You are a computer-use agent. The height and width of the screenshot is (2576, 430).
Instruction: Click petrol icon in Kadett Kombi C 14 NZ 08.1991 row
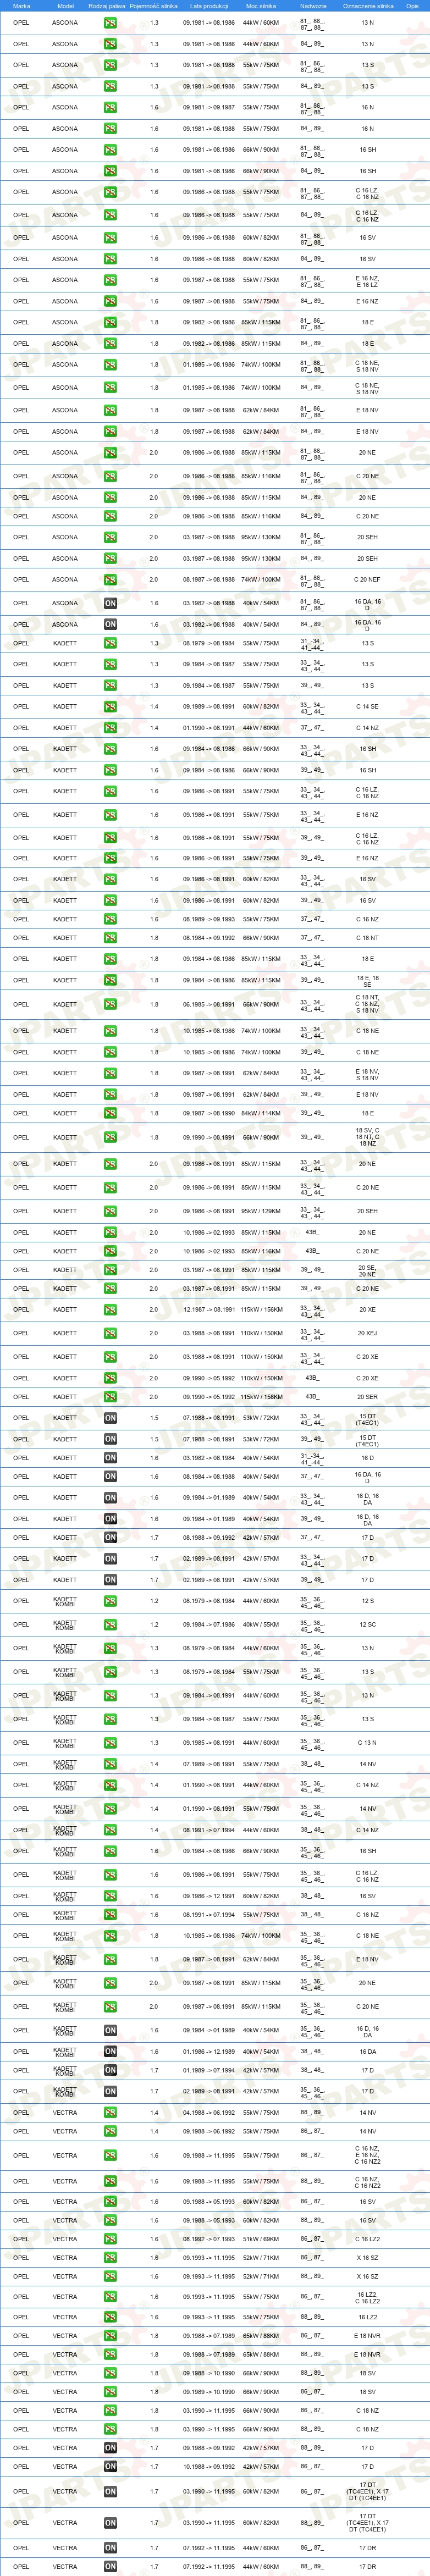point(110,1830)
